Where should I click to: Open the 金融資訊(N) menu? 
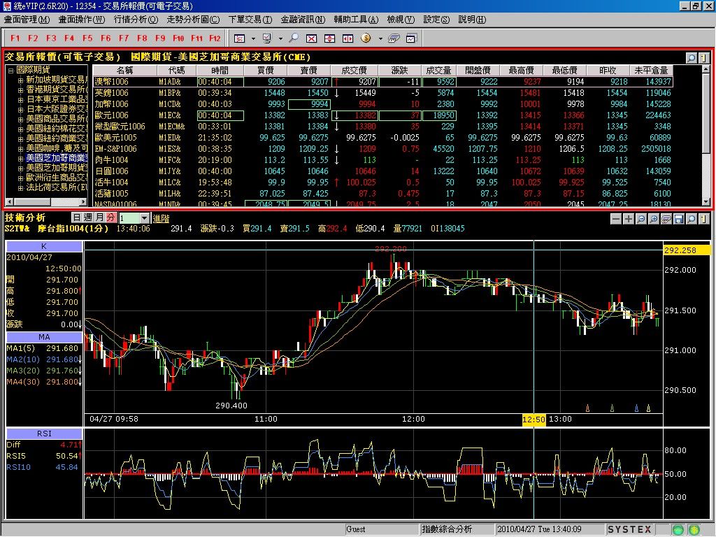303,20
